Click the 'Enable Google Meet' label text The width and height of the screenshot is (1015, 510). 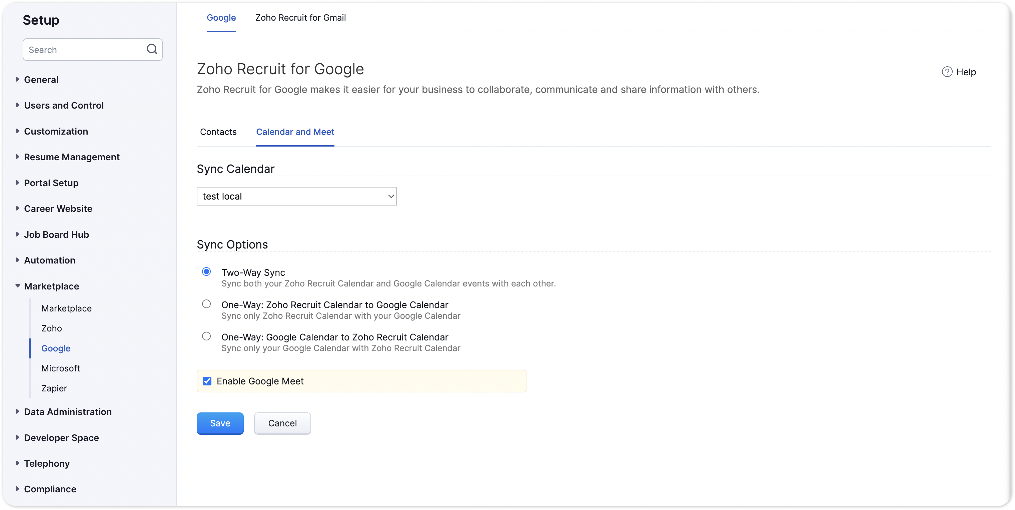(x=260, y=381)
